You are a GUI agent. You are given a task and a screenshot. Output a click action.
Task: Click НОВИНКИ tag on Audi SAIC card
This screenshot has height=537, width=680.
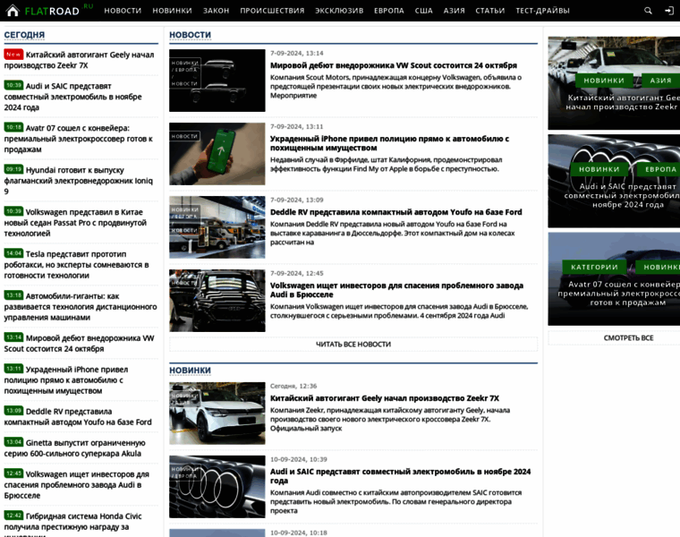[x=599, y=169]
